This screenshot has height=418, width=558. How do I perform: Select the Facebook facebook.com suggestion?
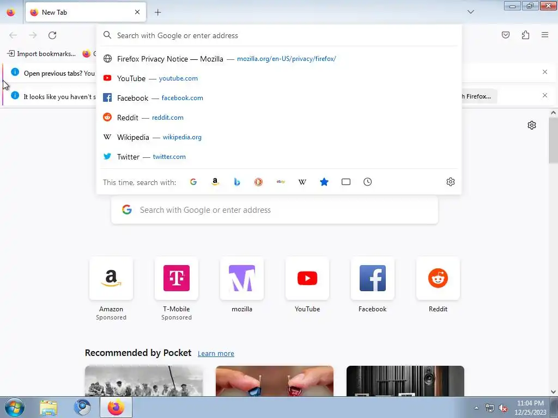click(x=279, y=98)
